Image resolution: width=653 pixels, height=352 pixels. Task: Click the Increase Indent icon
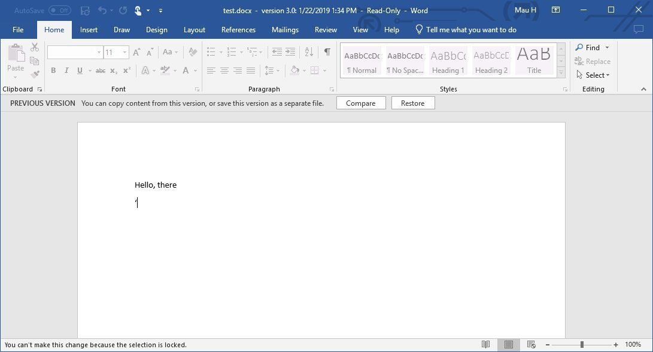[290, 52]
